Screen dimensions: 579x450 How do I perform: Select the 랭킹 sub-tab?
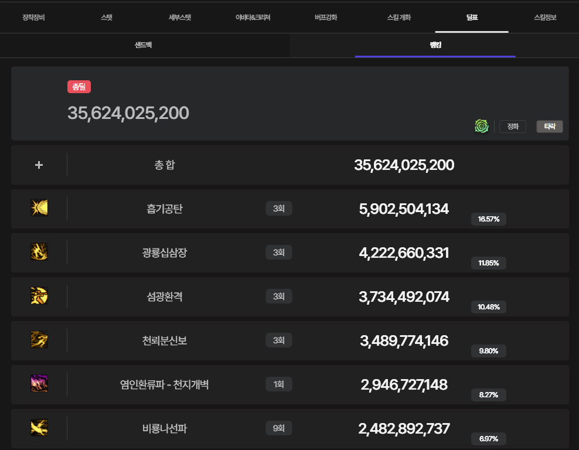(434, 45)
